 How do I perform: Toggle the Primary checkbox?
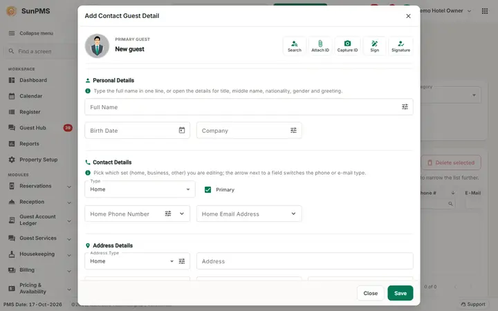coord(207,189)
